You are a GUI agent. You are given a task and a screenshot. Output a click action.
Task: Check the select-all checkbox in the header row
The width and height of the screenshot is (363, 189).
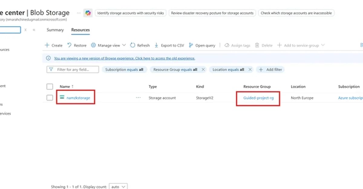coord(50,86)
